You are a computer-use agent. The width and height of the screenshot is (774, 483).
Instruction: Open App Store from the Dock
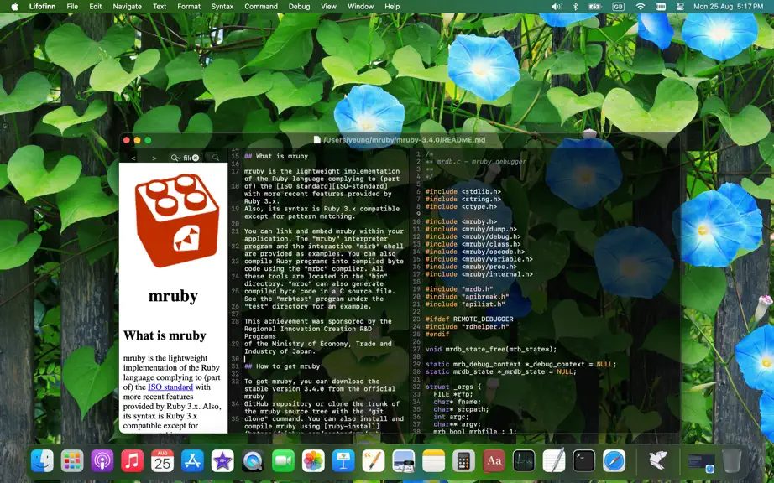click(x=192, y=461)
